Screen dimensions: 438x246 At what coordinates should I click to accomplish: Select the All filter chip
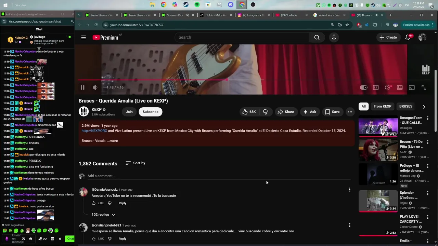(x=364, y=106)
